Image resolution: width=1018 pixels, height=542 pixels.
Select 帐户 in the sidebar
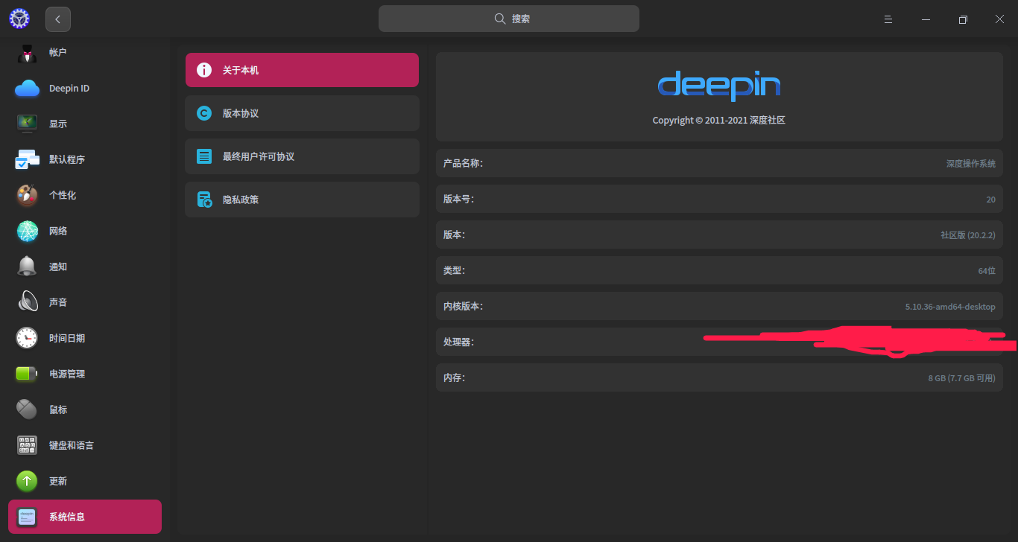pos(85,53)
